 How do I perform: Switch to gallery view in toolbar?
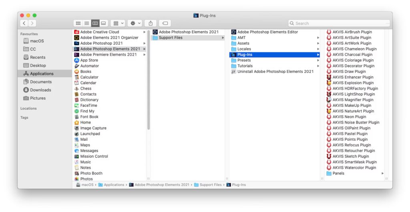coord(103,23)
